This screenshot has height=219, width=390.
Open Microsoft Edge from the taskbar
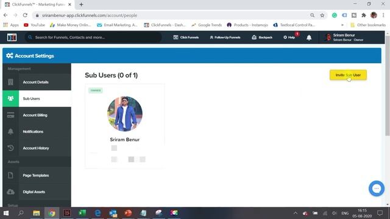pyautogui.click(x=97, y=213)
